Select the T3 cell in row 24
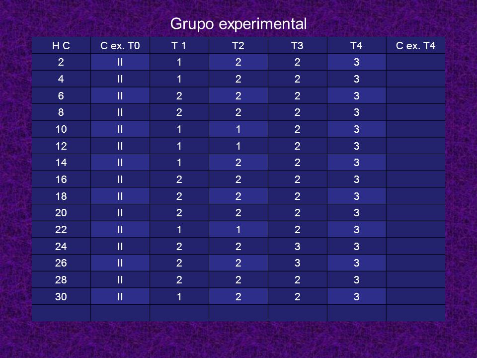This screenshot has height=358, width=477. click(297, 246)
